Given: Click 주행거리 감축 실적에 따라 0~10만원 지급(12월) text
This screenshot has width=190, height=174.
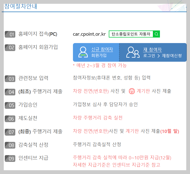Looking at the screenshot, I should [x=122, y=158].
